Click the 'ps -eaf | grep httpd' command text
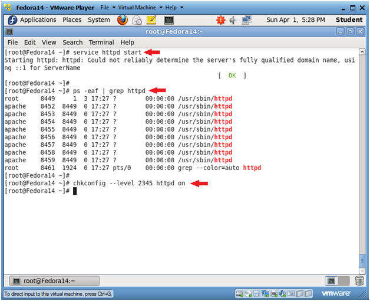The width and height of the screenshot is (370, 301). click(109, 91)
